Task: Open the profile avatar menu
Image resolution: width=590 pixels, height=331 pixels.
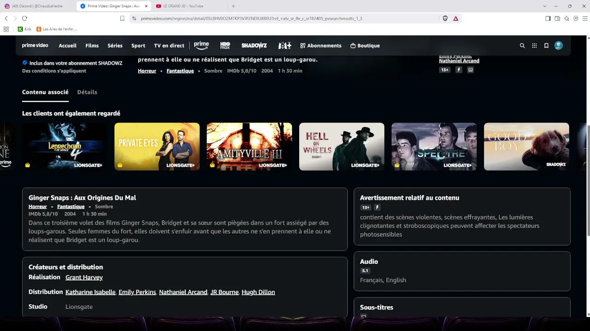Action: (x=559, y=46)
